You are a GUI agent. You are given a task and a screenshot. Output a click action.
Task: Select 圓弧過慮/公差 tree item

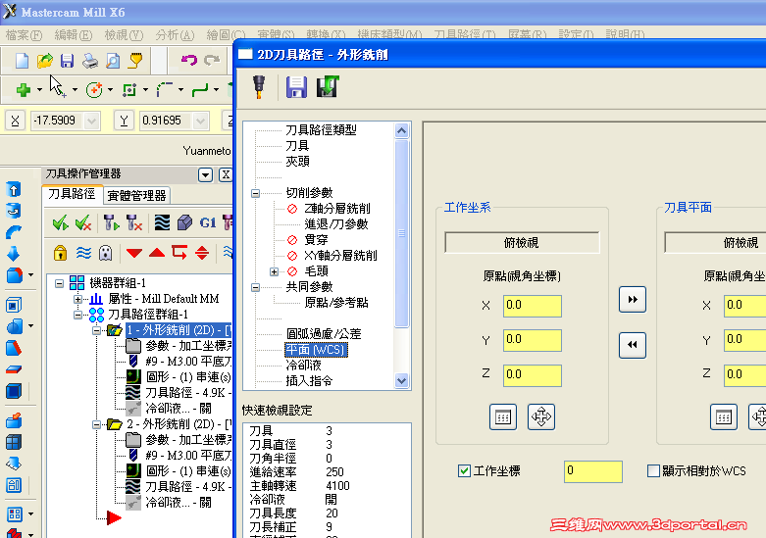(x=324, y=334)
